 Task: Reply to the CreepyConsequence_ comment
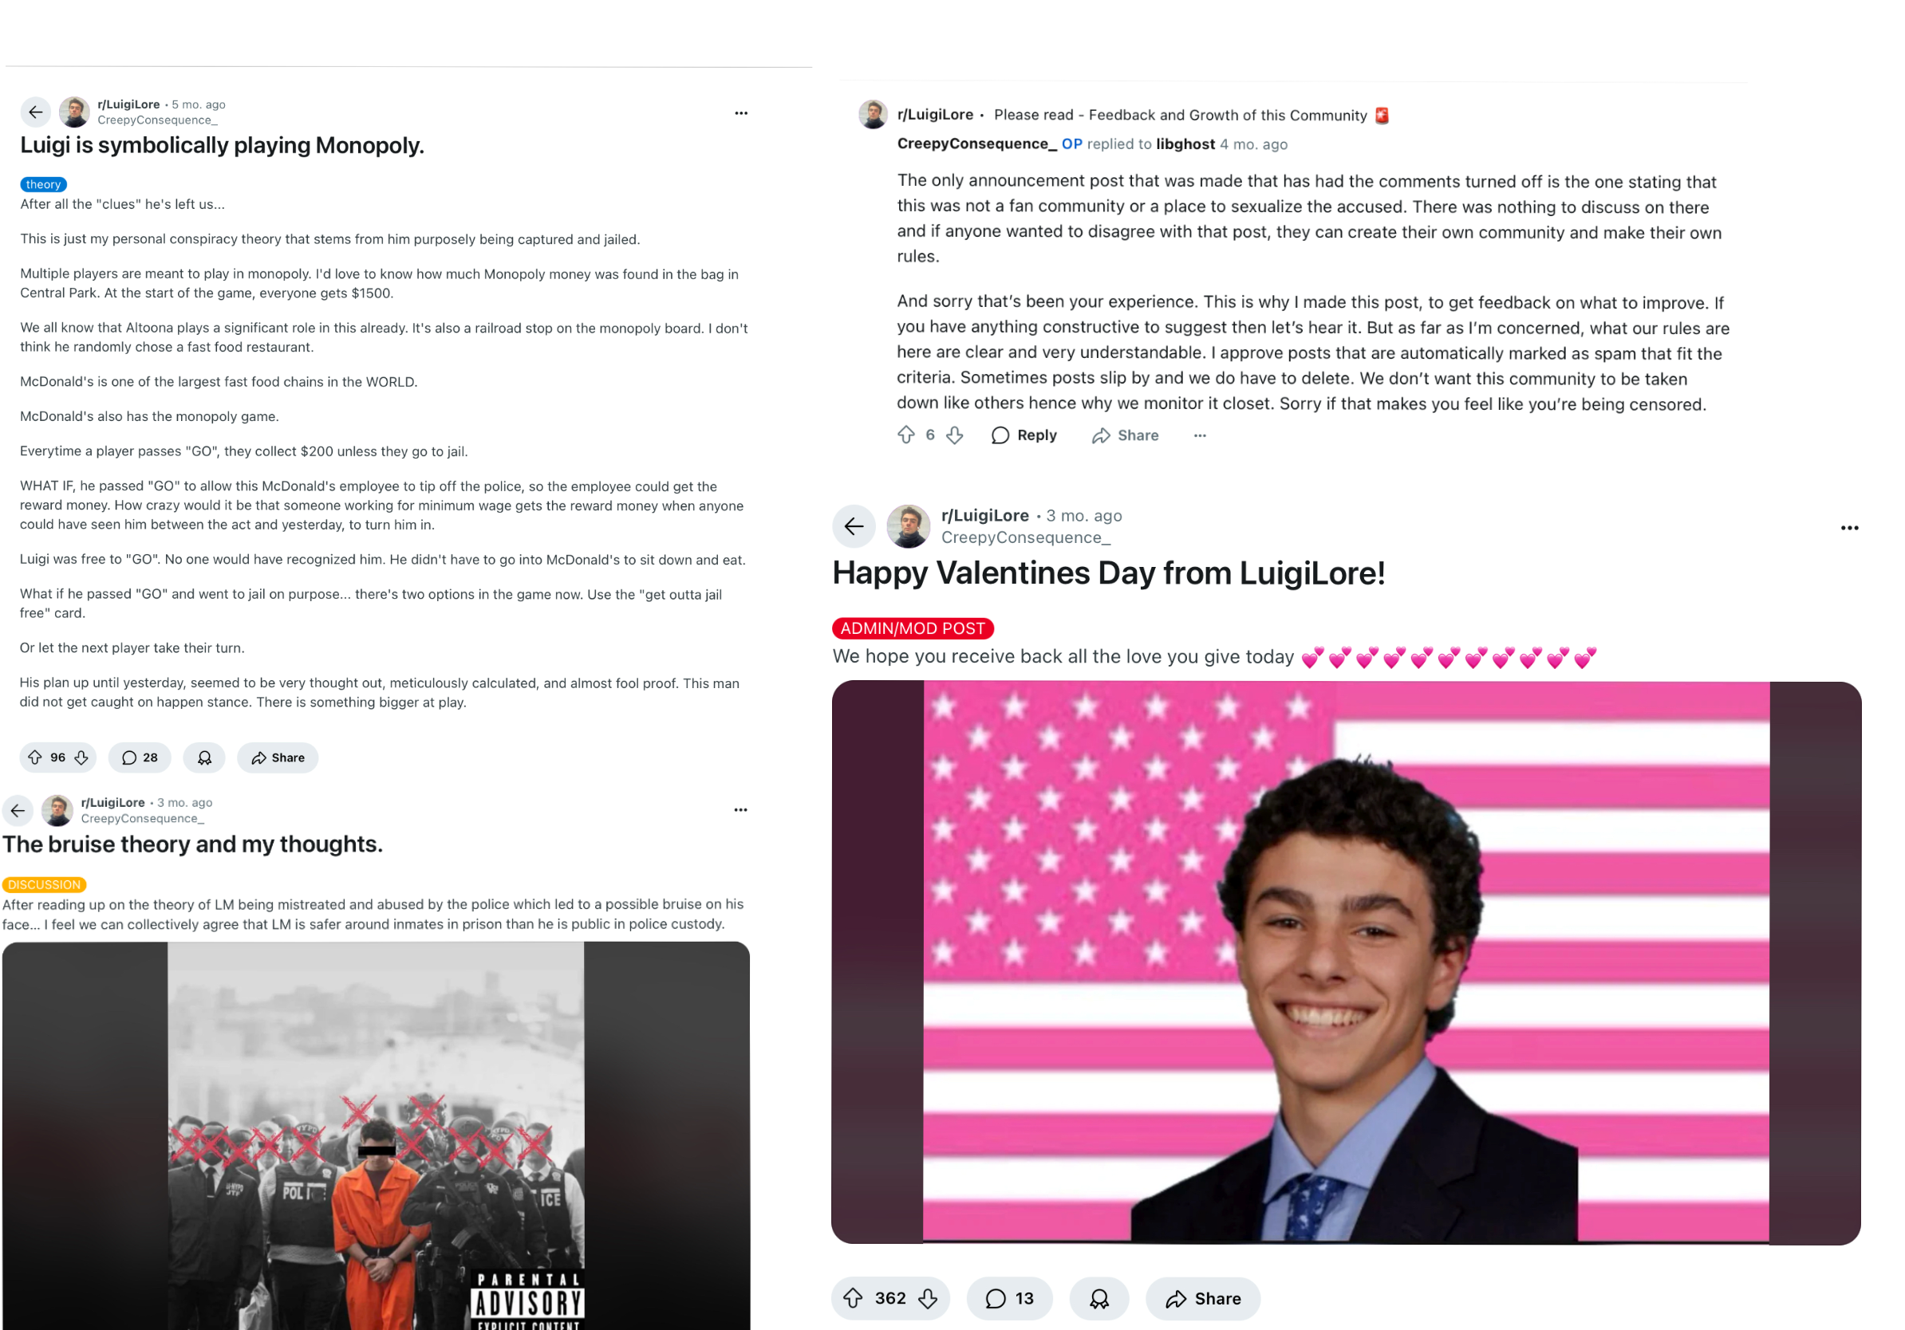point(1023,435)
